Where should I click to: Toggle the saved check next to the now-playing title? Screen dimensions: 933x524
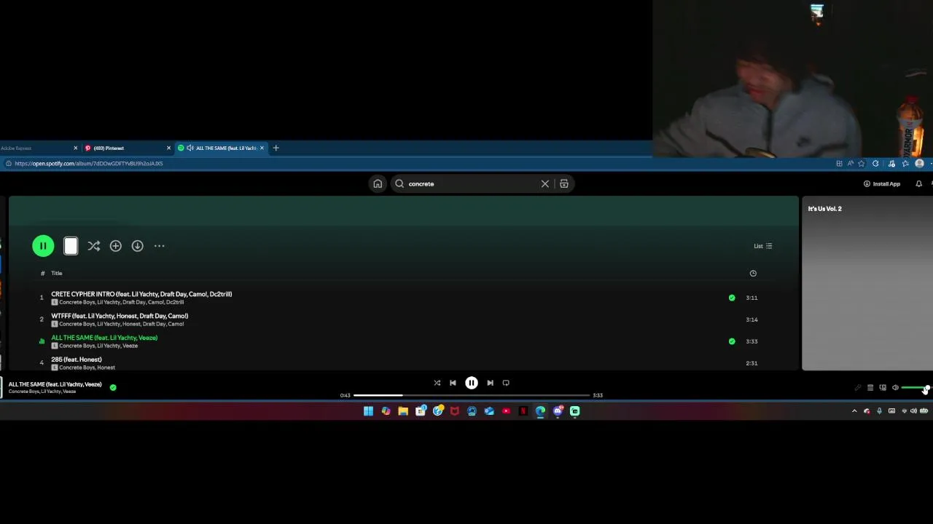(x=113, y=388)
